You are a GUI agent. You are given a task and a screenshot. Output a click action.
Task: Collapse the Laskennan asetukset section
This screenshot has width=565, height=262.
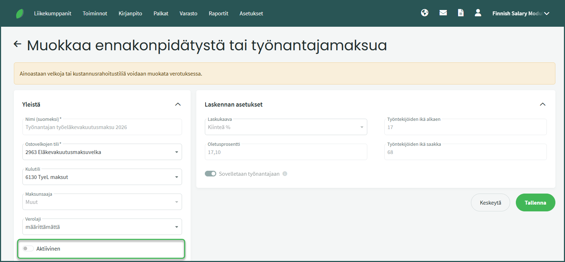[x=543, y=104]
